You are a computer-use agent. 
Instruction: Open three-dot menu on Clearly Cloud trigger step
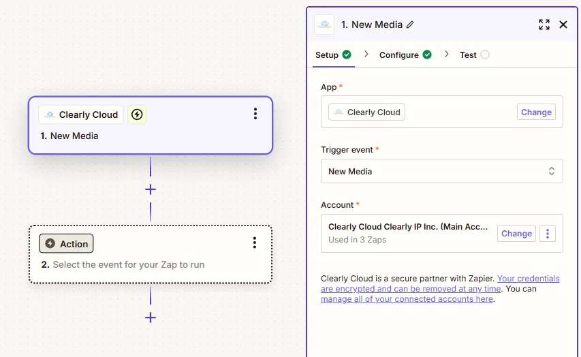coord(255,114)
